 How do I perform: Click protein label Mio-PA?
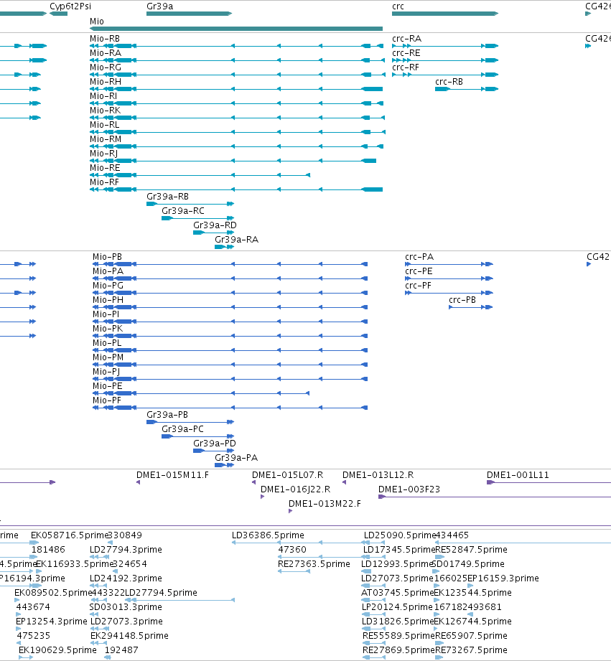(108, 271)
